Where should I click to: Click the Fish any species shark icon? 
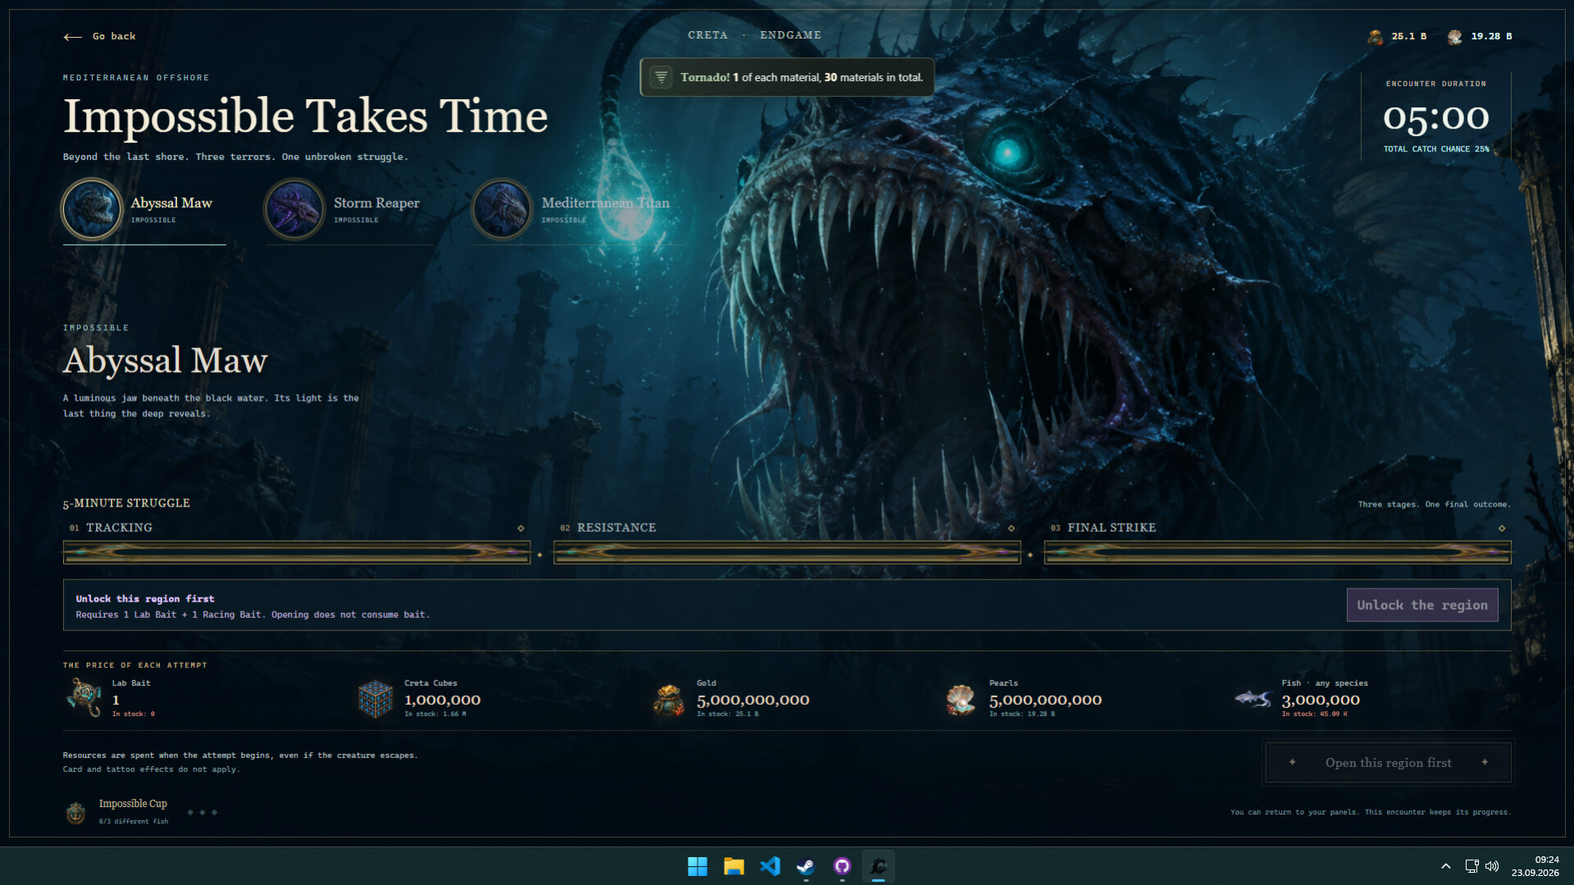pyautogui.click(x=1253, y=699)
